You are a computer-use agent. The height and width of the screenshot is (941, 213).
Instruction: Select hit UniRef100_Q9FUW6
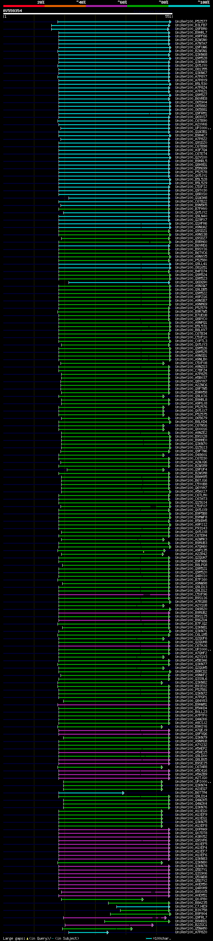coord(191,47)
